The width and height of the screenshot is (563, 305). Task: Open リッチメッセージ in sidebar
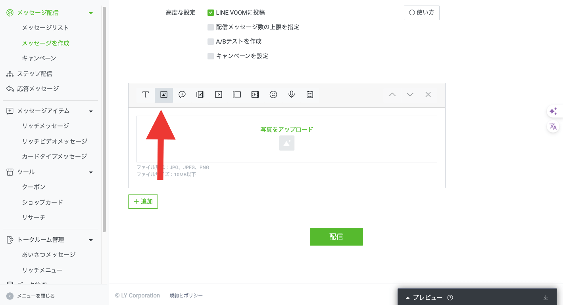(46, 126)
